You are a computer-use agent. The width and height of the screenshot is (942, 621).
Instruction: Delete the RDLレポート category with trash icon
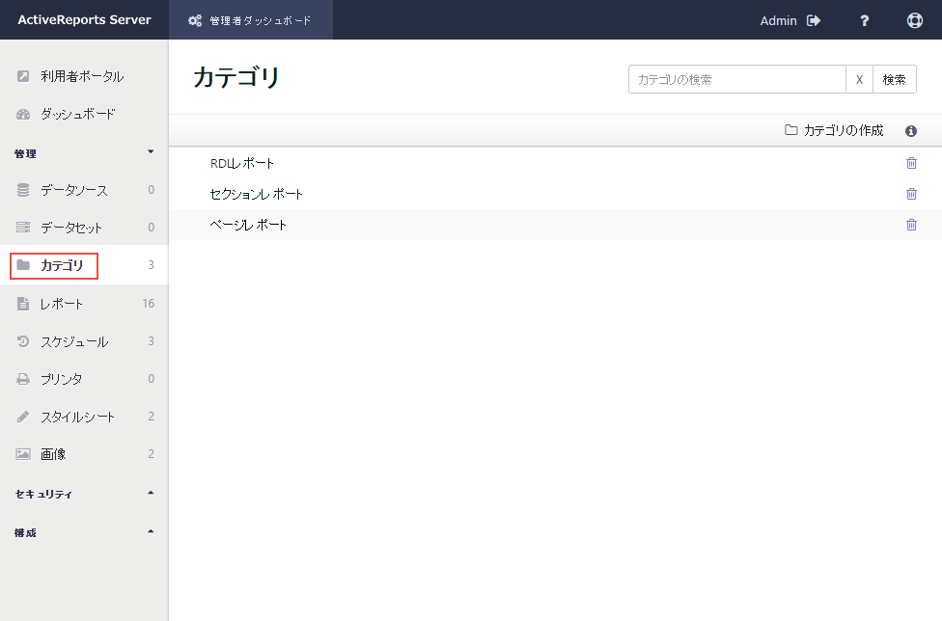[x=911, y=163]
